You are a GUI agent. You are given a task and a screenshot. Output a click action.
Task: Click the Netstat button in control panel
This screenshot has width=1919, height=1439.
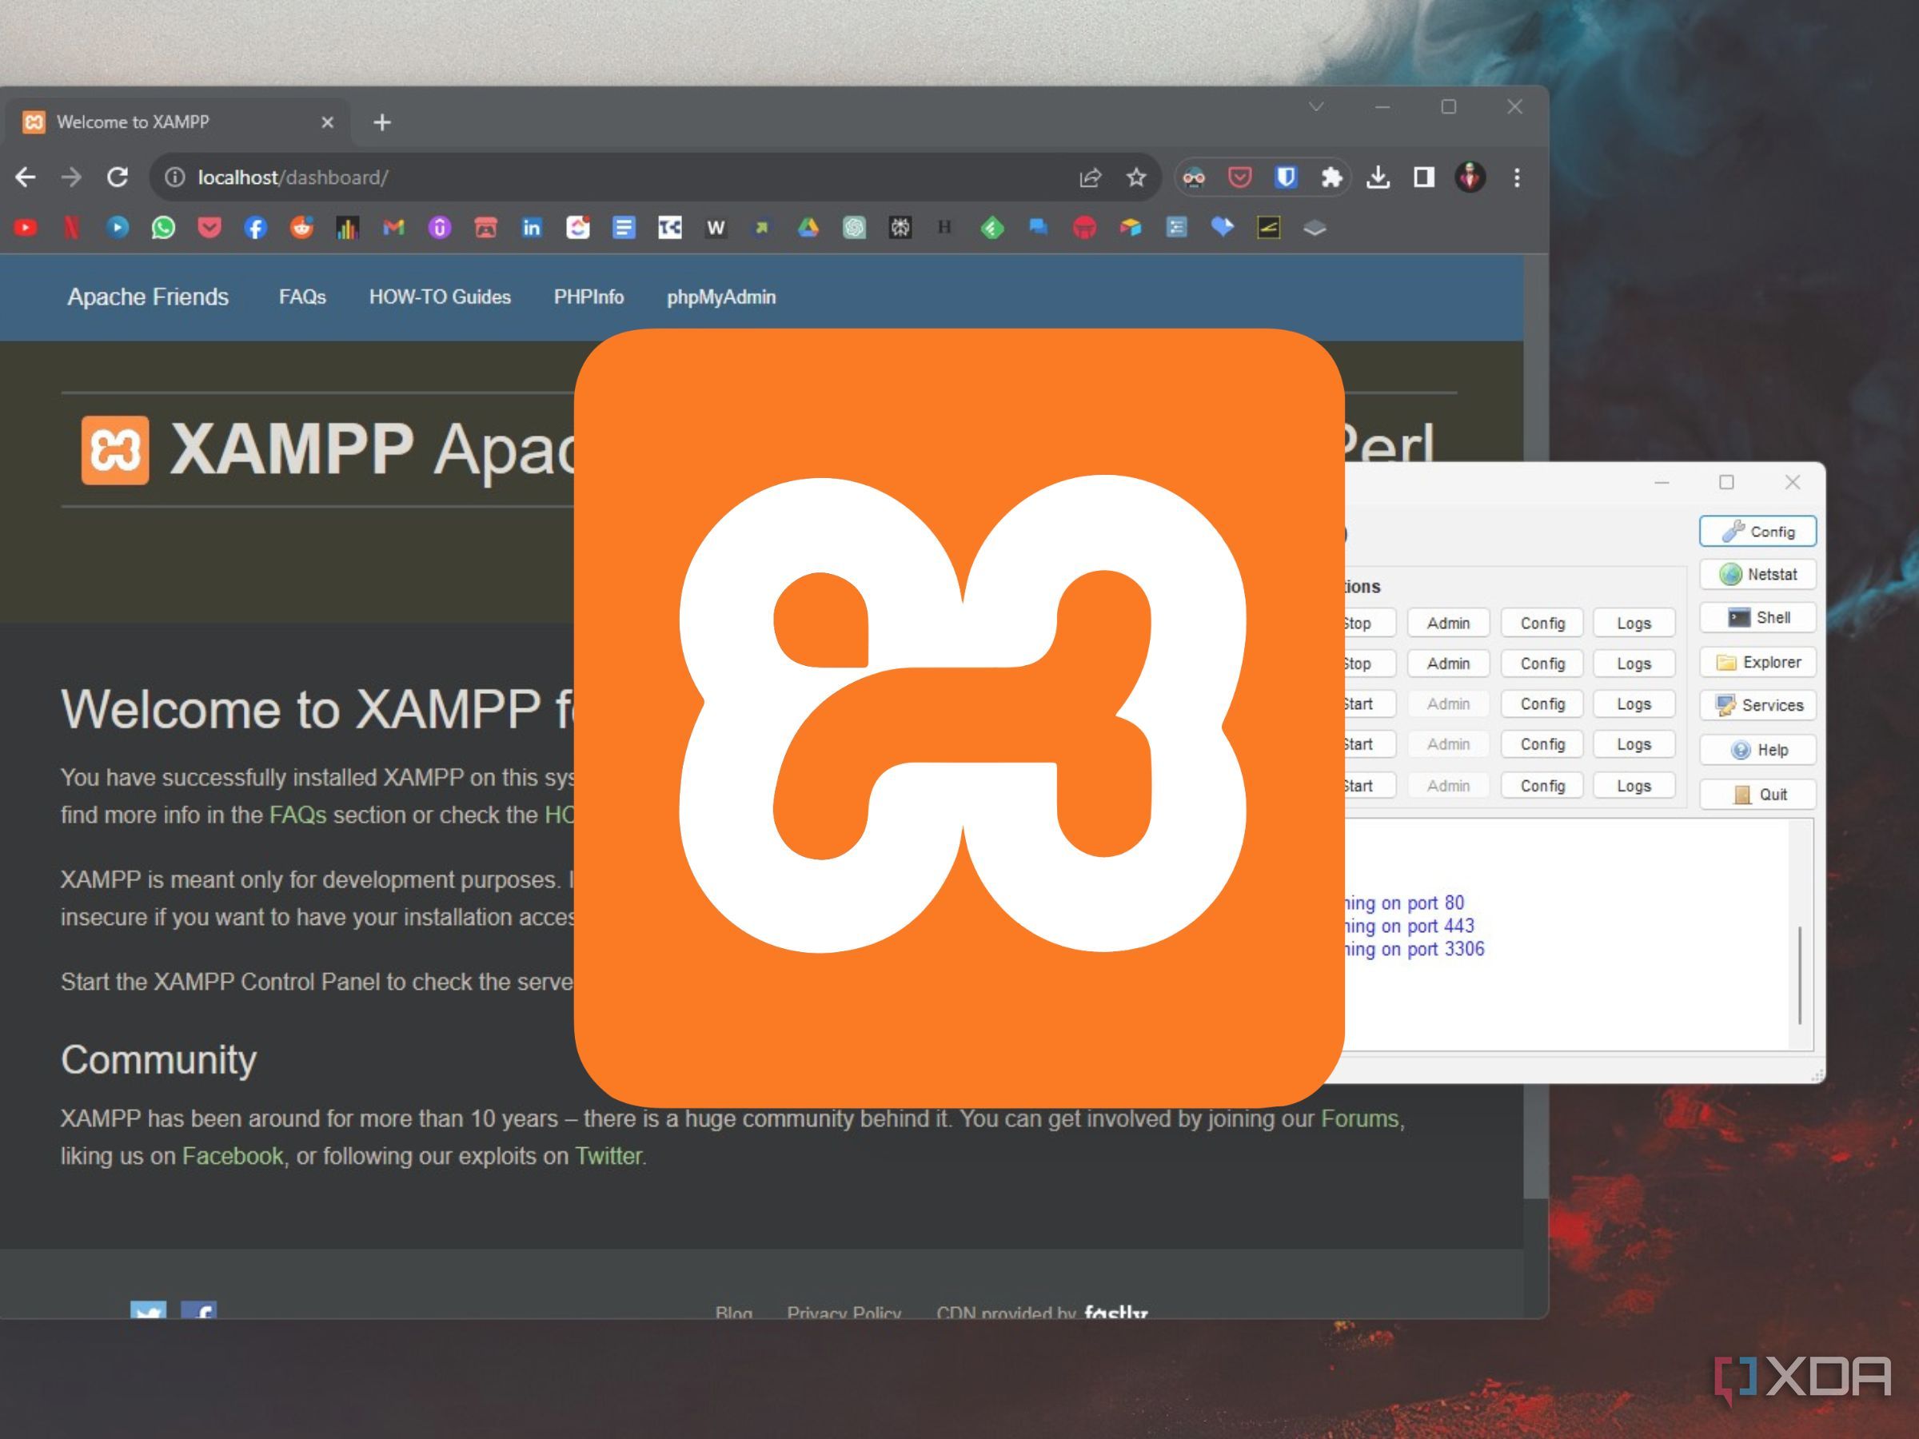coord(1757,574)
